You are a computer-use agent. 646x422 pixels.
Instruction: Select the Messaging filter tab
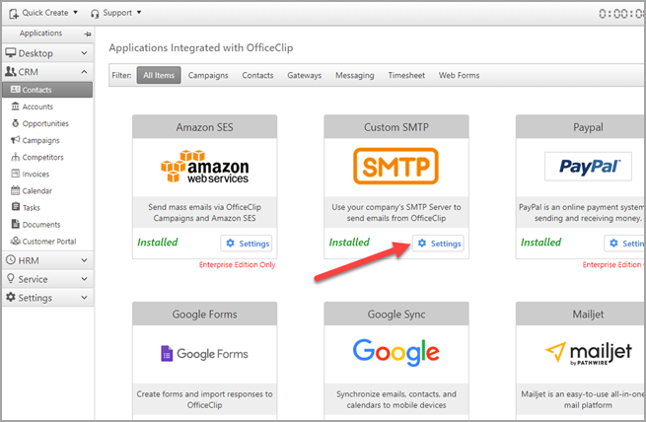click(354, 75)
